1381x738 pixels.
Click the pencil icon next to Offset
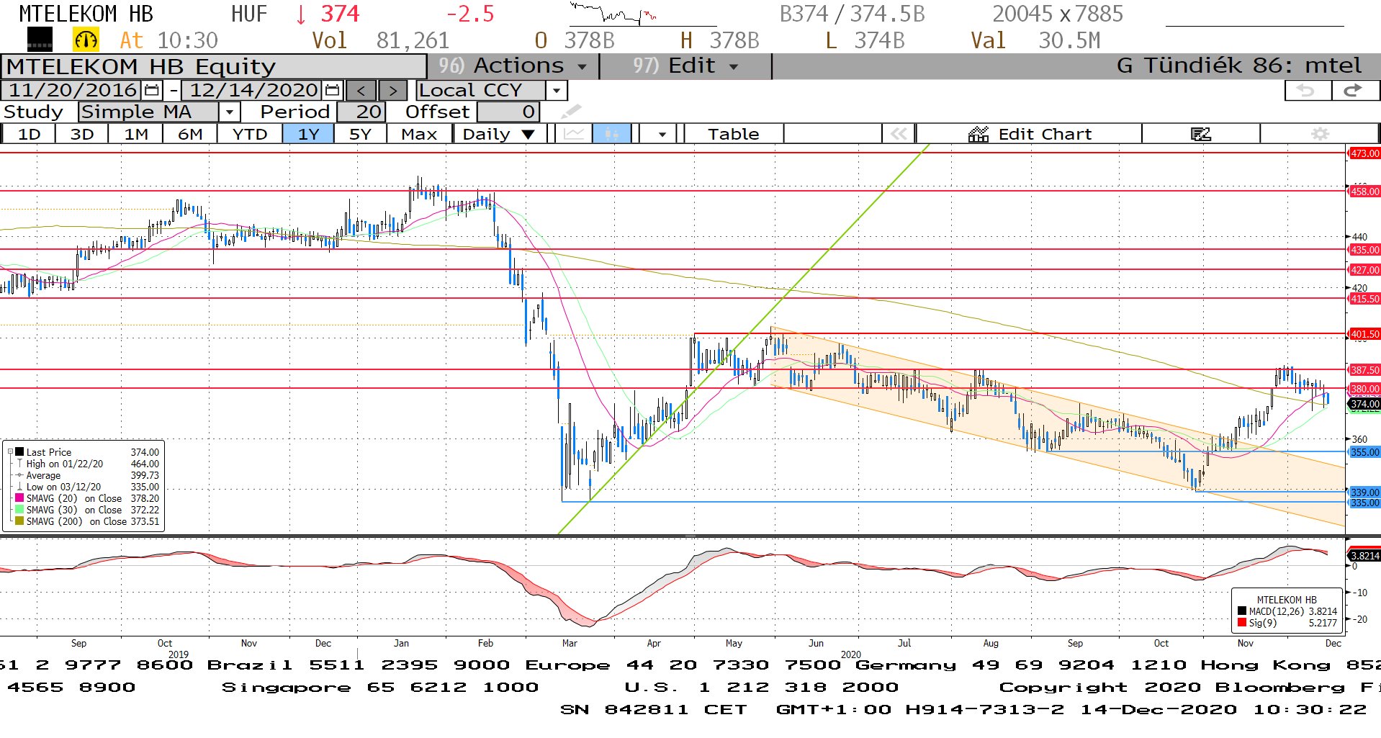[x=570, y=111]
